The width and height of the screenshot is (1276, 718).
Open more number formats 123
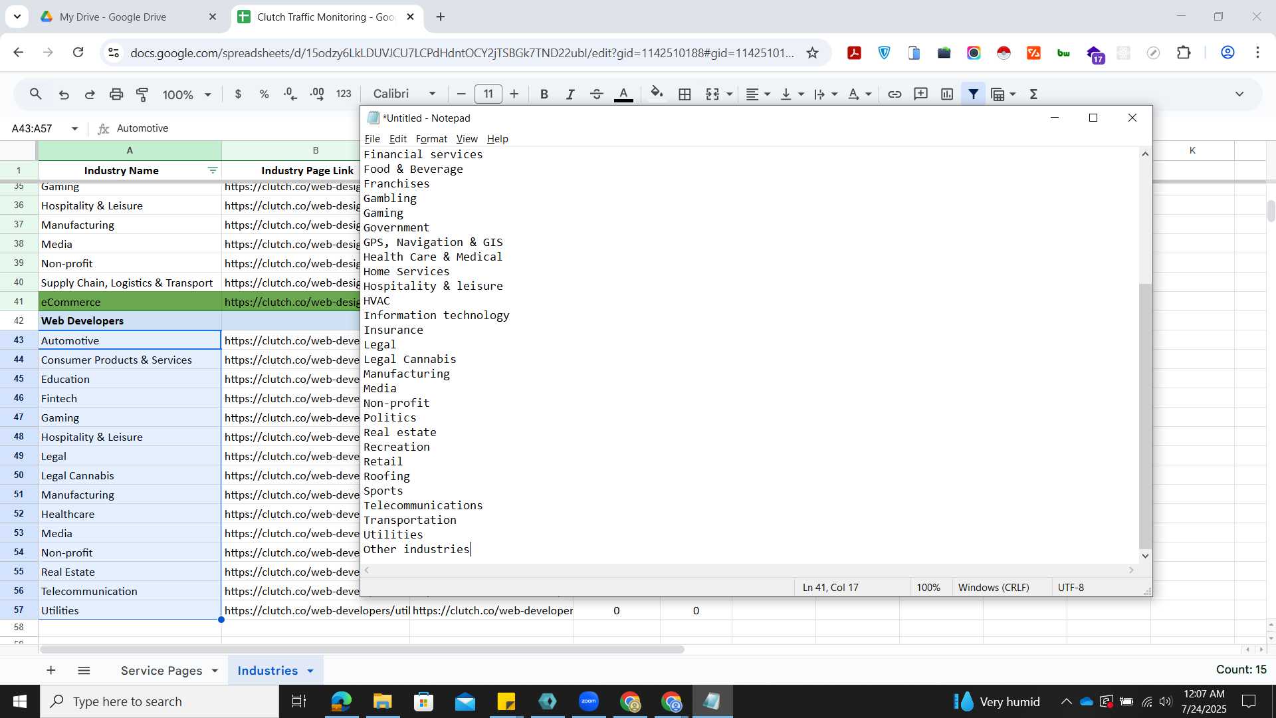(x=344, y=94)
